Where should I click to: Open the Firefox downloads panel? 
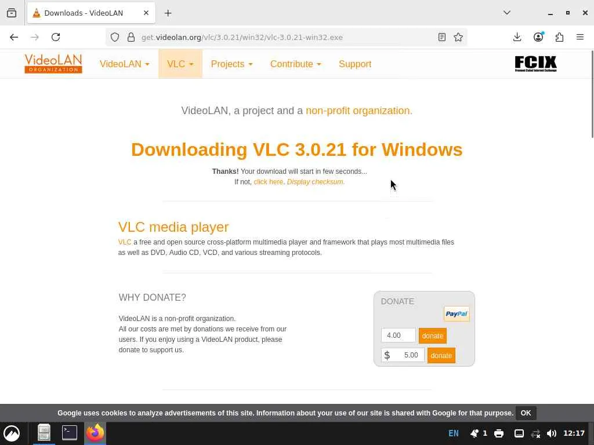click(517, 37)
